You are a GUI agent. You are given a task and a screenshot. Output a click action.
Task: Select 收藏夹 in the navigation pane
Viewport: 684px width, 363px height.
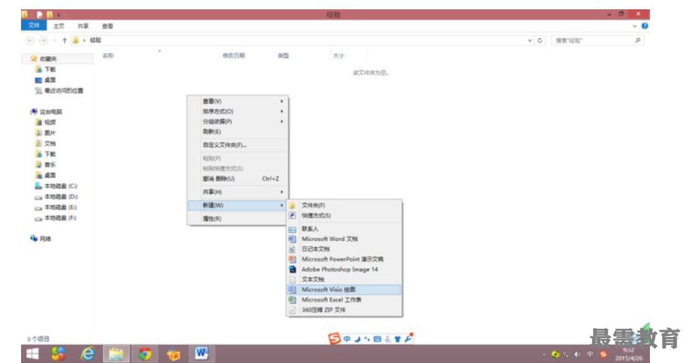click(48, 58)
